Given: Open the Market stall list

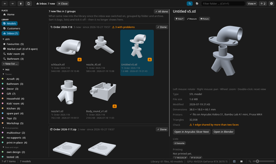Looking at the screenshot, I should click(21, 49).
